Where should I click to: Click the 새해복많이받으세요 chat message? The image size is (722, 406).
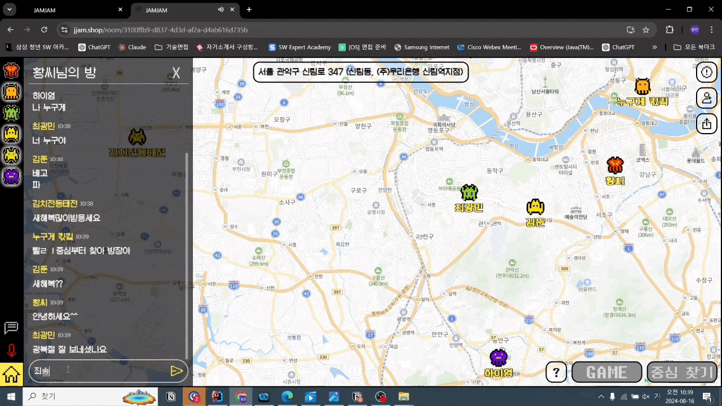(67, 218)
